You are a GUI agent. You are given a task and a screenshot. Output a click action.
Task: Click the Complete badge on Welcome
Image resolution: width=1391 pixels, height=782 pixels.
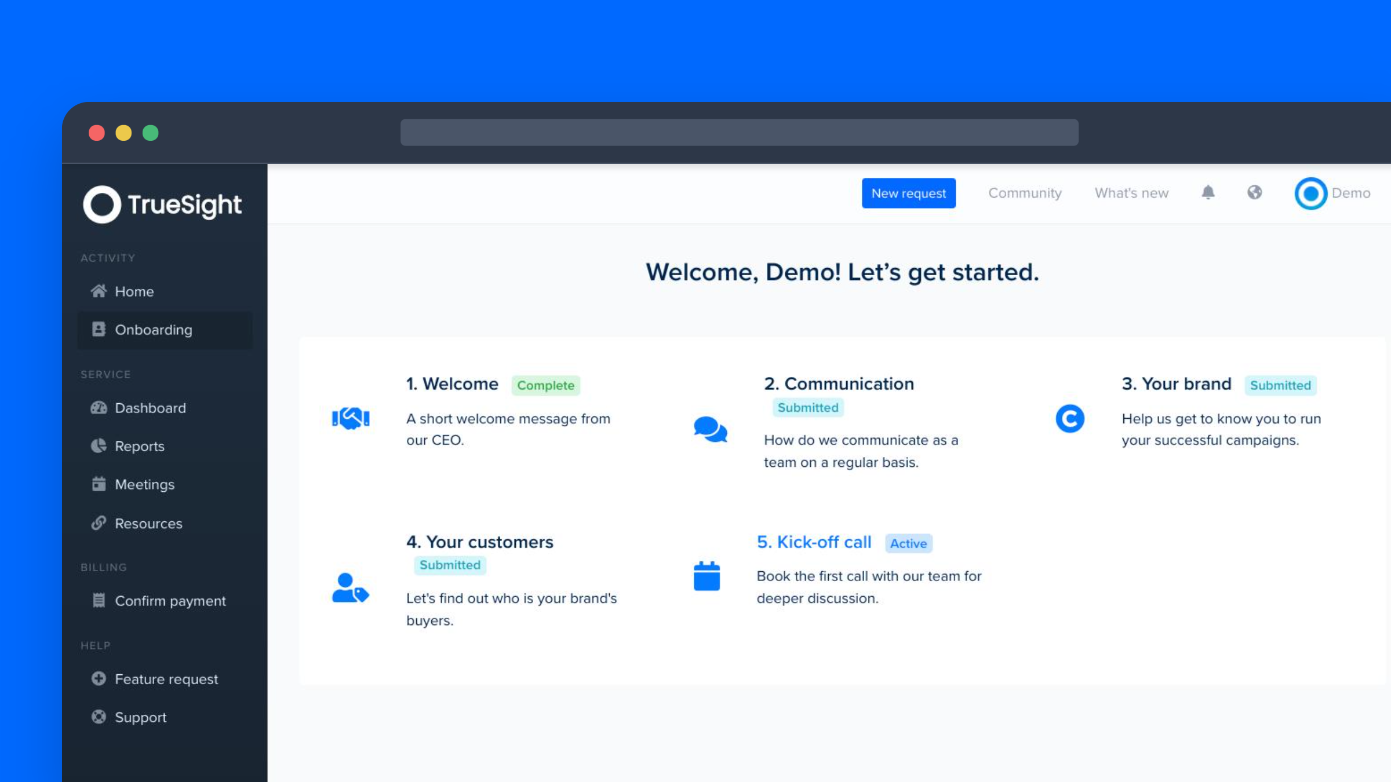545,385
